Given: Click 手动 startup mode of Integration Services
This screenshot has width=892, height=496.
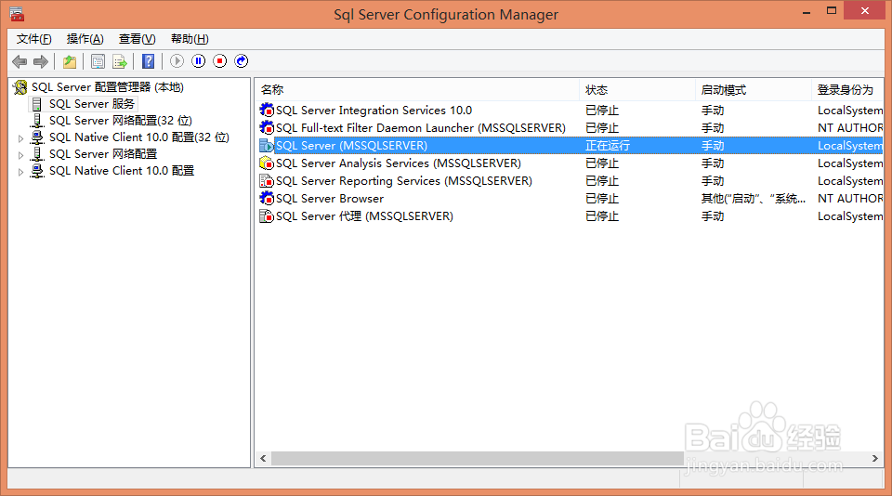Looking at the screenshot, I should tap(713, 111).
